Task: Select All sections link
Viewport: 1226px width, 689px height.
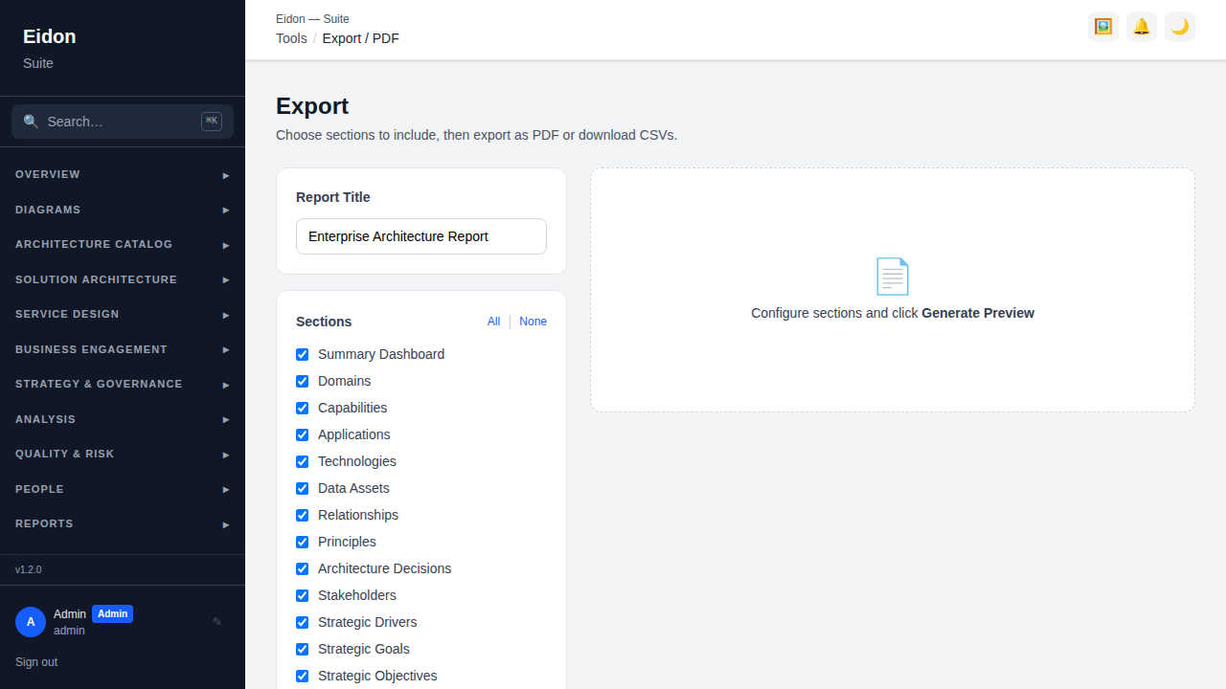Action: click(x=493, y=322)
